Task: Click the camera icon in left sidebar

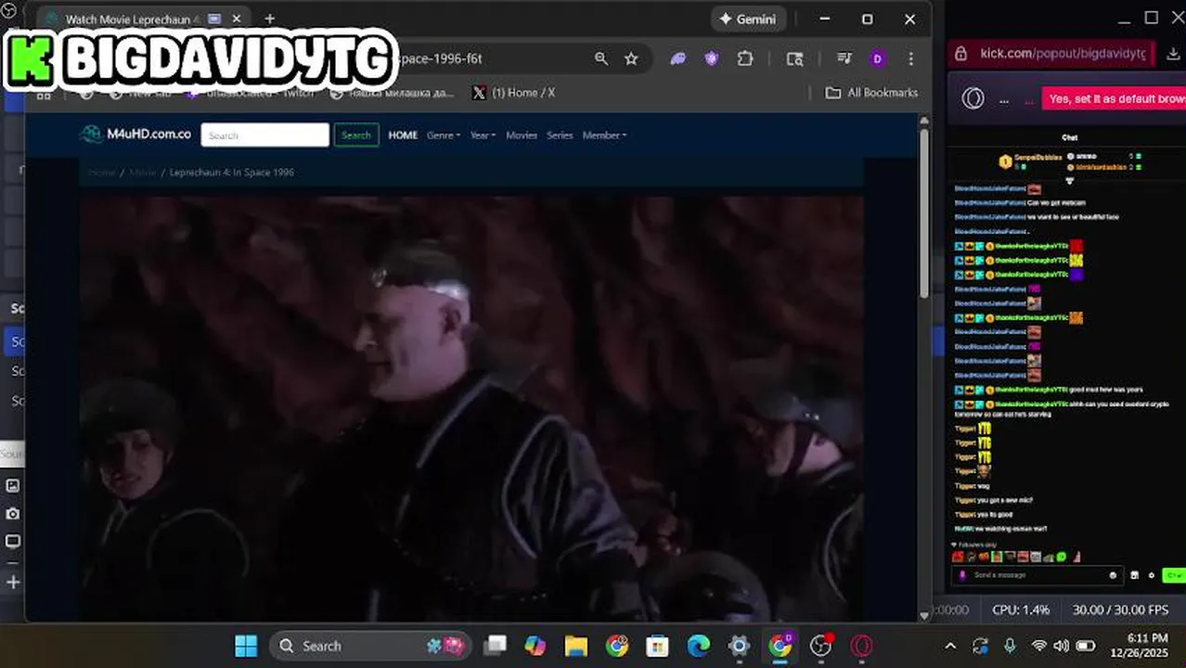Action: pos(13,513)
